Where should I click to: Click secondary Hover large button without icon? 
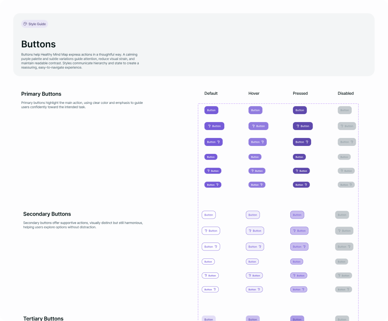253,215
